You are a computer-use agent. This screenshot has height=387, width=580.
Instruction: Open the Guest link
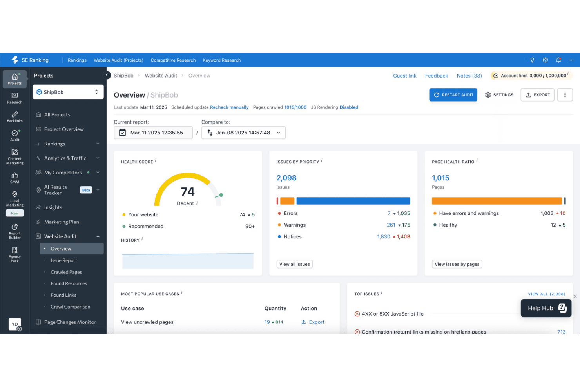coord(404,76)
